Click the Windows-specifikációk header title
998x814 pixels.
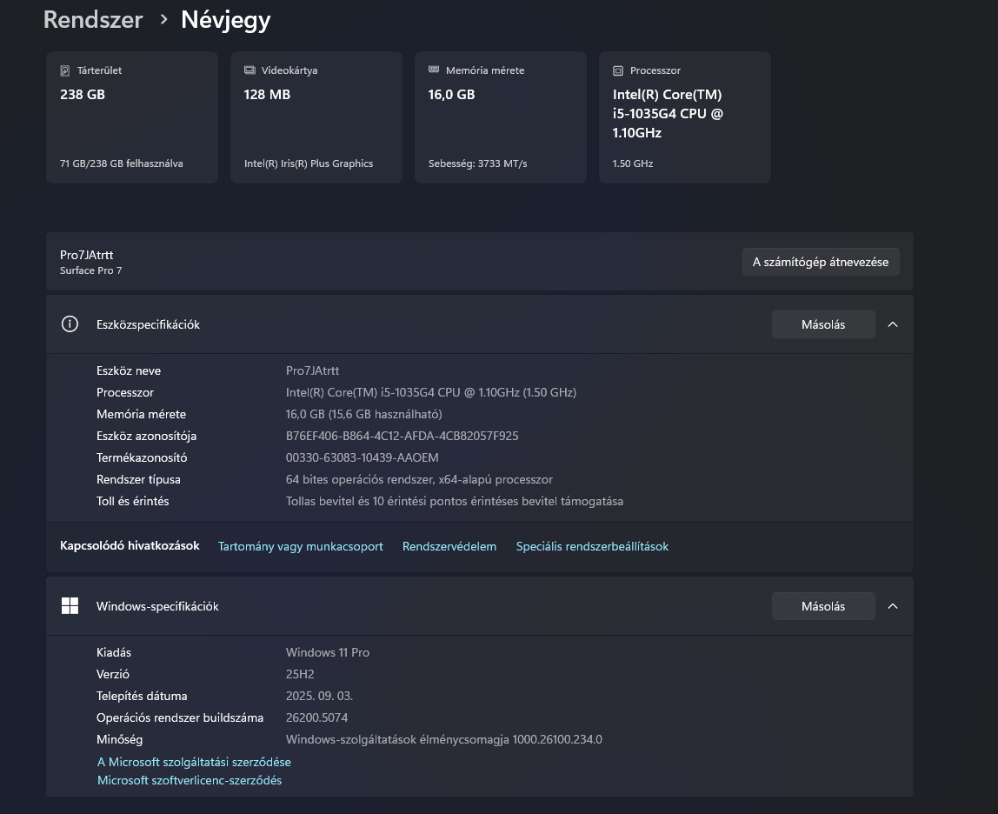coord(157,606)
